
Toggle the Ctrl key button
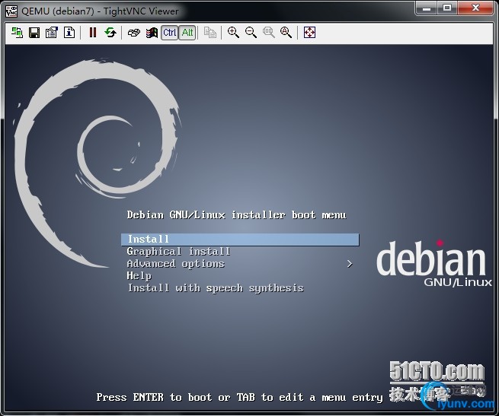(x=169, y=33)
